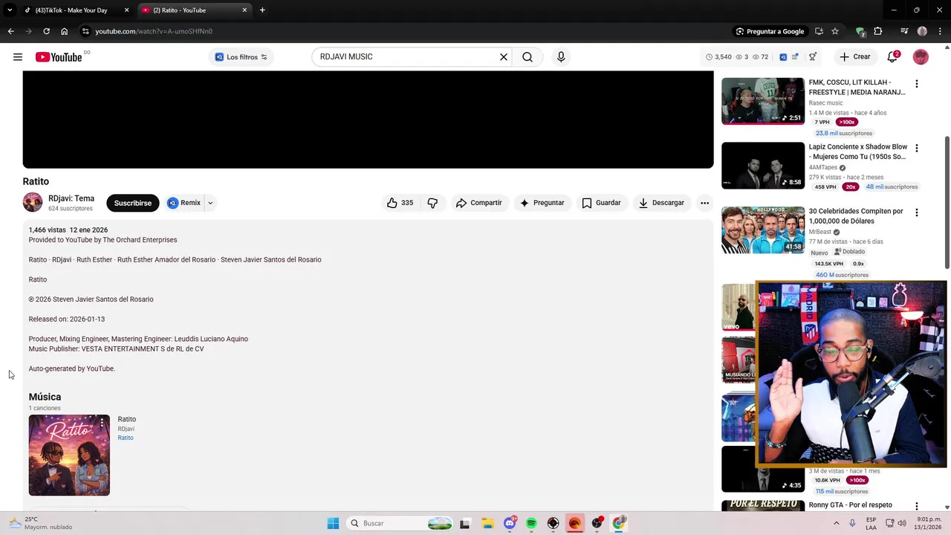
Task: Open more actions ellipsis beside Descargar
Action: click(704, 203)
